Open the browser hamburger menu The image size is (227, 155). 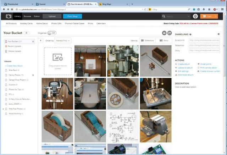tap(222, 9)
